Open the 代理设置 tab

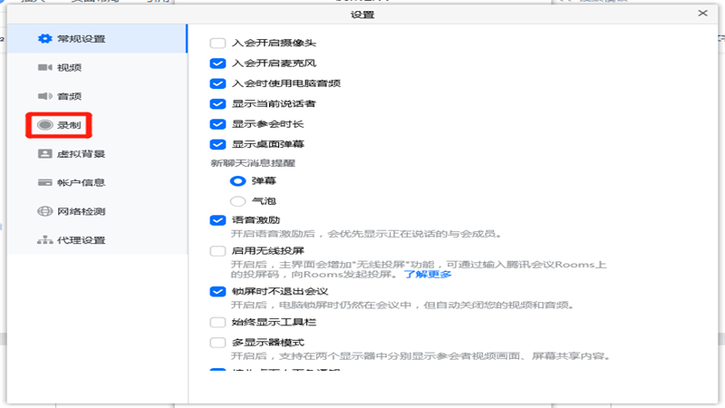click(97, 240)
